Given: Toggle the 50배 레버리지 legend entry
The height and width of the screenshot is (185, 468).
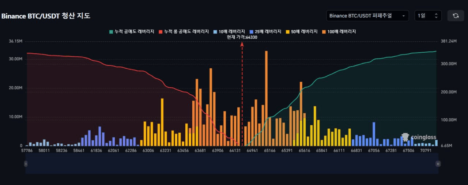Looking at the screenshot, I should click(x=302, y=32).
